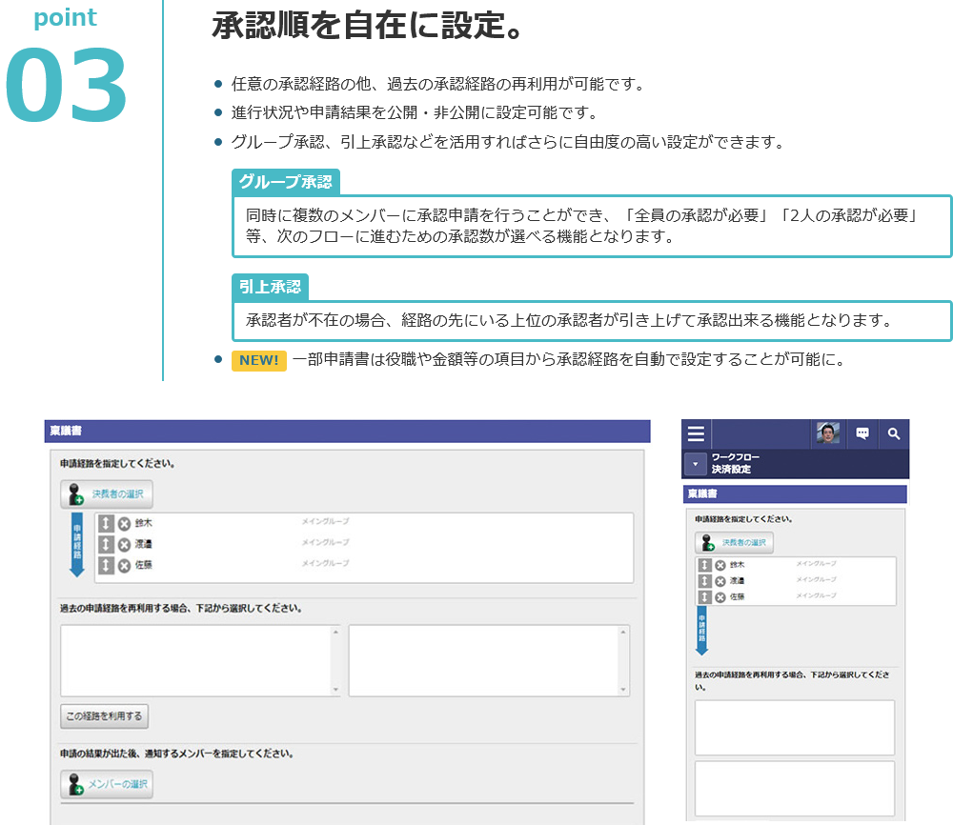The image size is (953, 825).
Task: Click the scroll arrow on right route list
Action: tap(622, 632)
